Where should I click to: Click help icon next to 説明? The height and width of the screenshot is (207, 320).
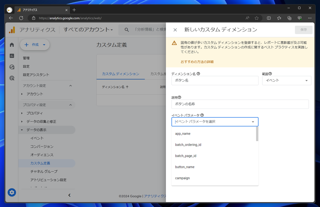(x=179, y=97)
